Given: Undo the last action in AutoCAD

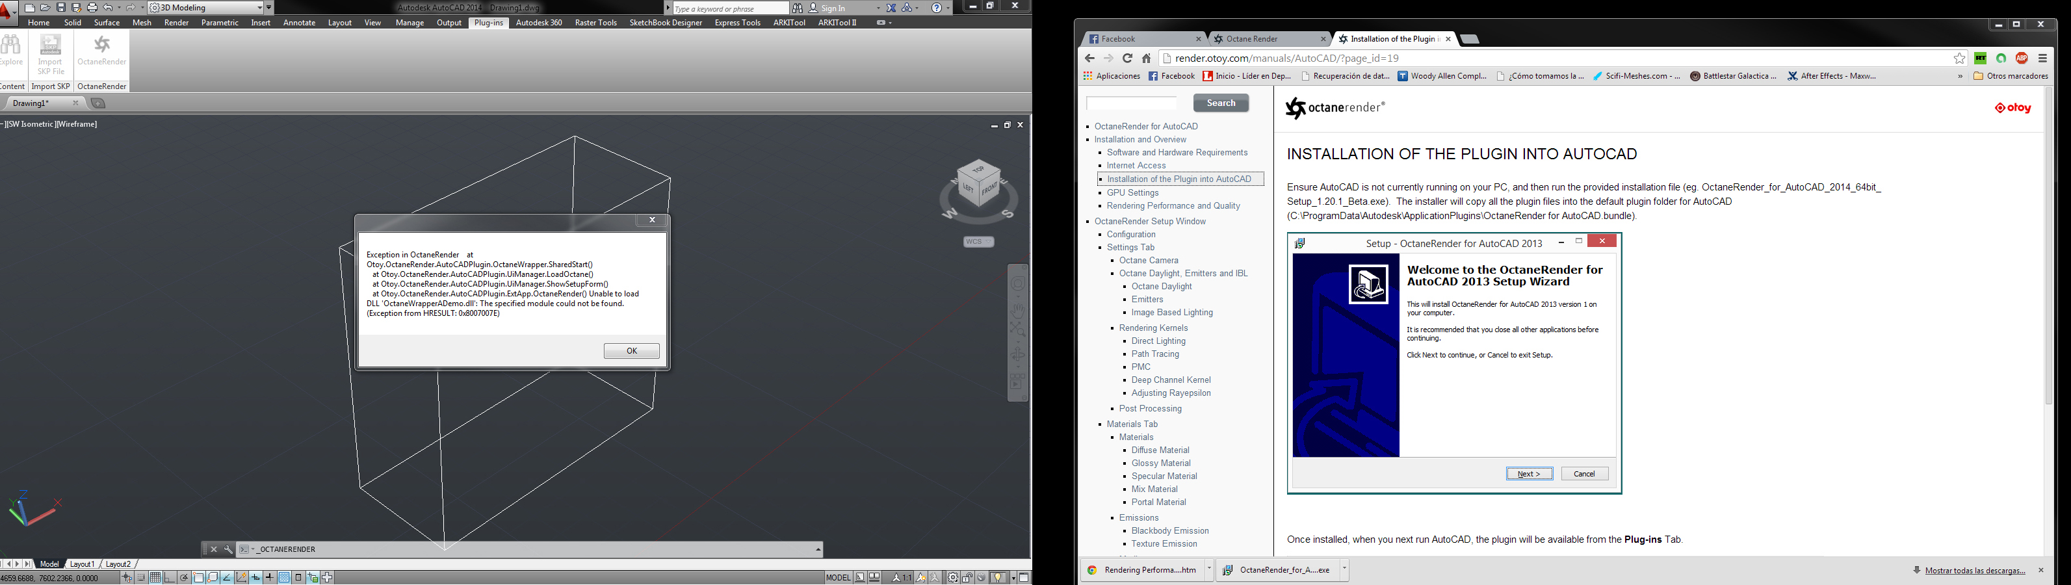Looking at the screenshot, I should pos(108,7).
